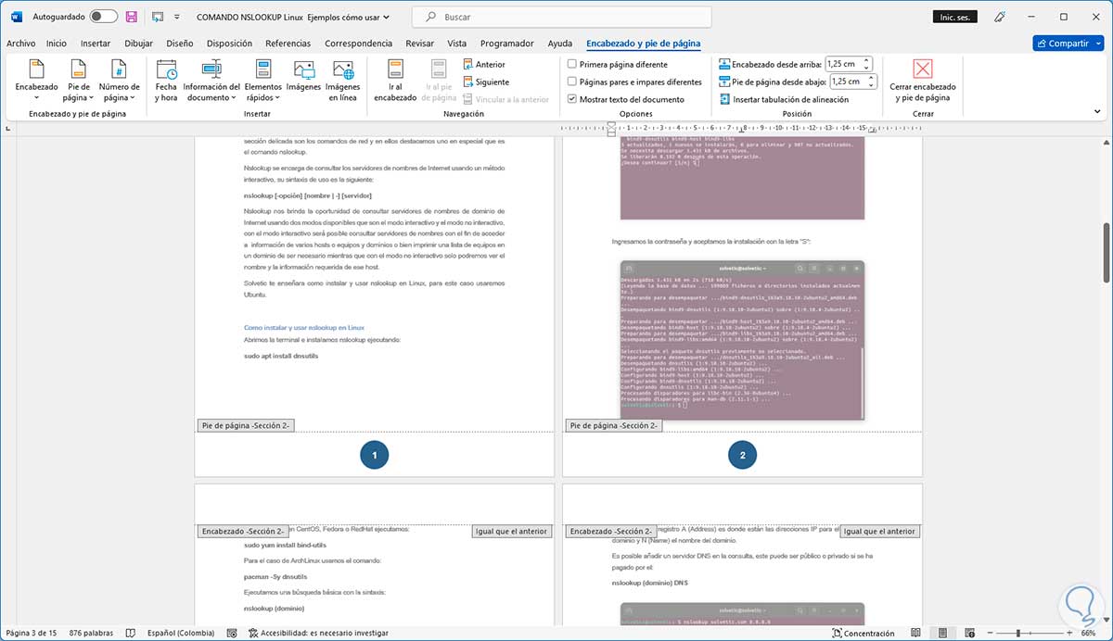Go to header with Ir al encabezado
This screenshot has height=641, width=1113.
pos(395,80)
